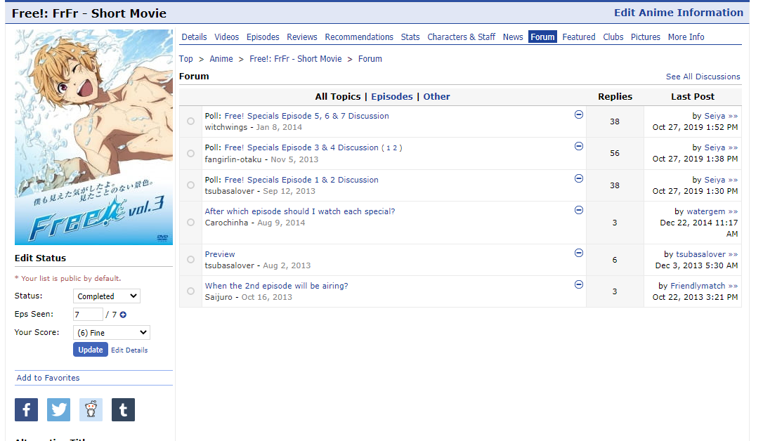
Task: Open the Clubs tab
Action: pyautogui.click(x=613, y=37)
